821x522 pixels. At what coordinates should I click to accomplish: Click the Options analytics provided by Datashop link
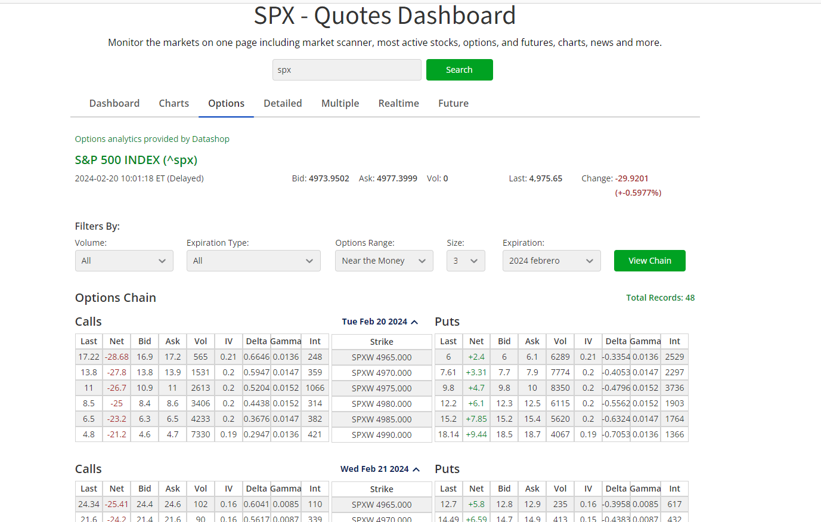pyautogui.click(x=152, y=139)
